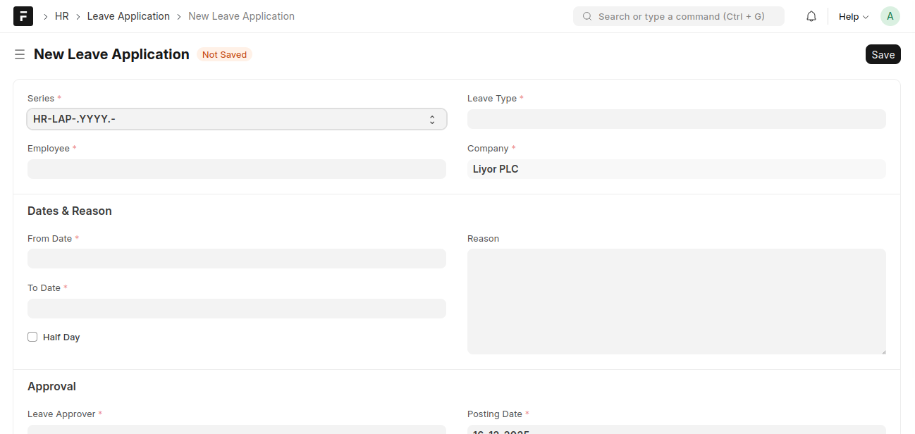Expand the Help dropdown menu
The width and height of the screenshot is (915, 434).
[853, 15]
